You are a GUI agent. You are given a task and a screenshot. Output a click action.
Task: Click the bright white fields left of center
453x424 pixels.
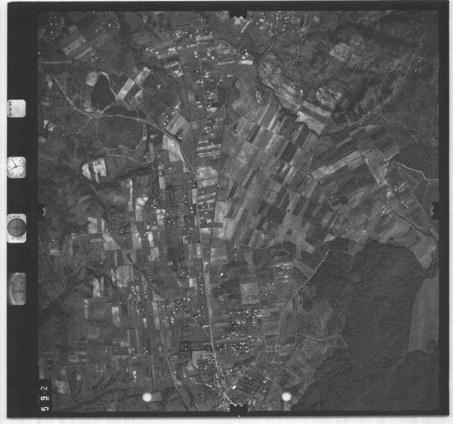click(95, 168)
